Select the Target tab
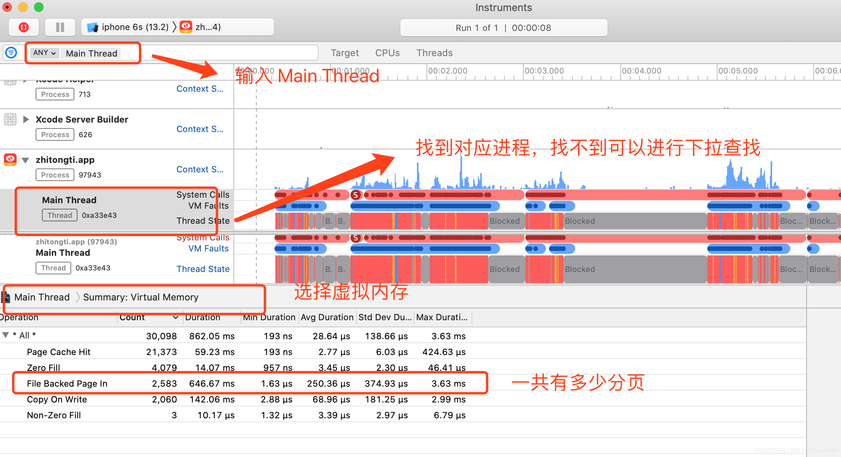Screen dimensions: 841x457 345,53
